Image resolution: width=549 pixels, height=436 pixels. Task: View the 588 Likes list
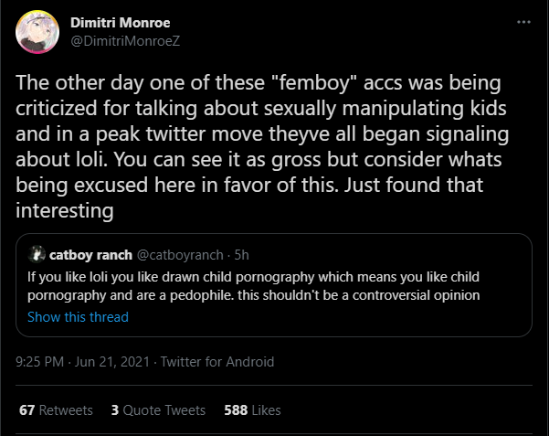pos(252,410)
